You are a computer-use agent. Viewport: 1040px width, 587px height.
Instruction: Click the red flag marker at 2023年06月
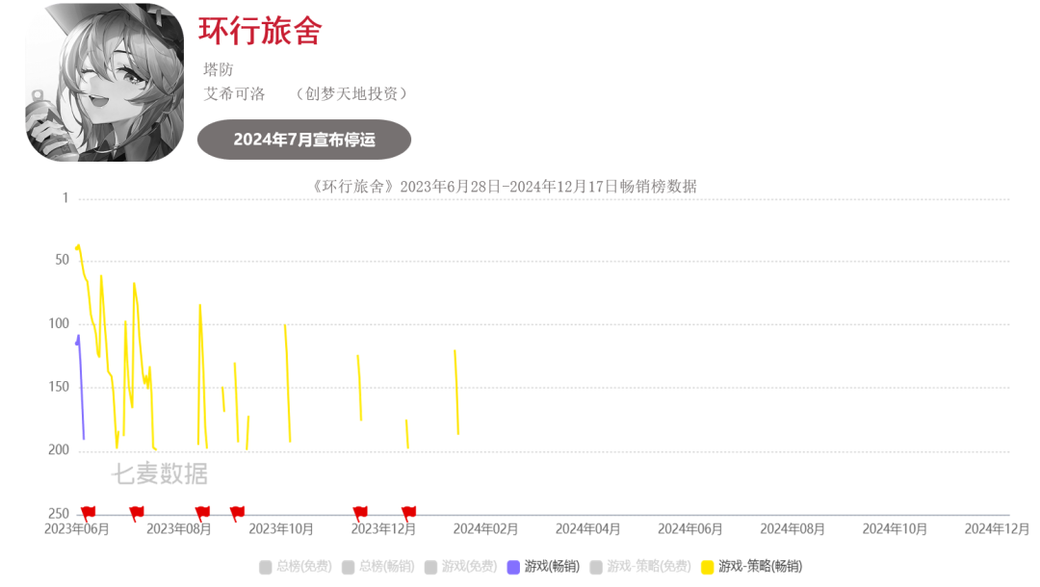[x=88, y=512]
